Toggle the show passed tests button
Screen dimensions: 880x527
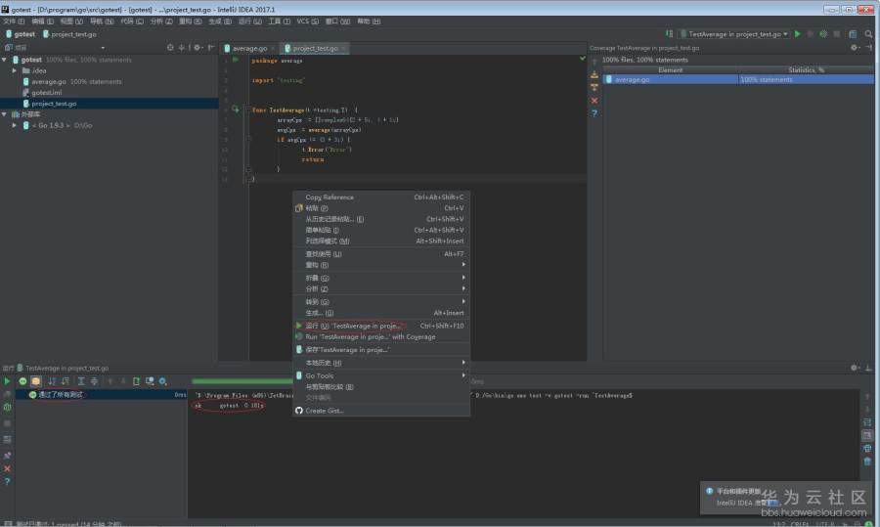click(x=23, y=381)
